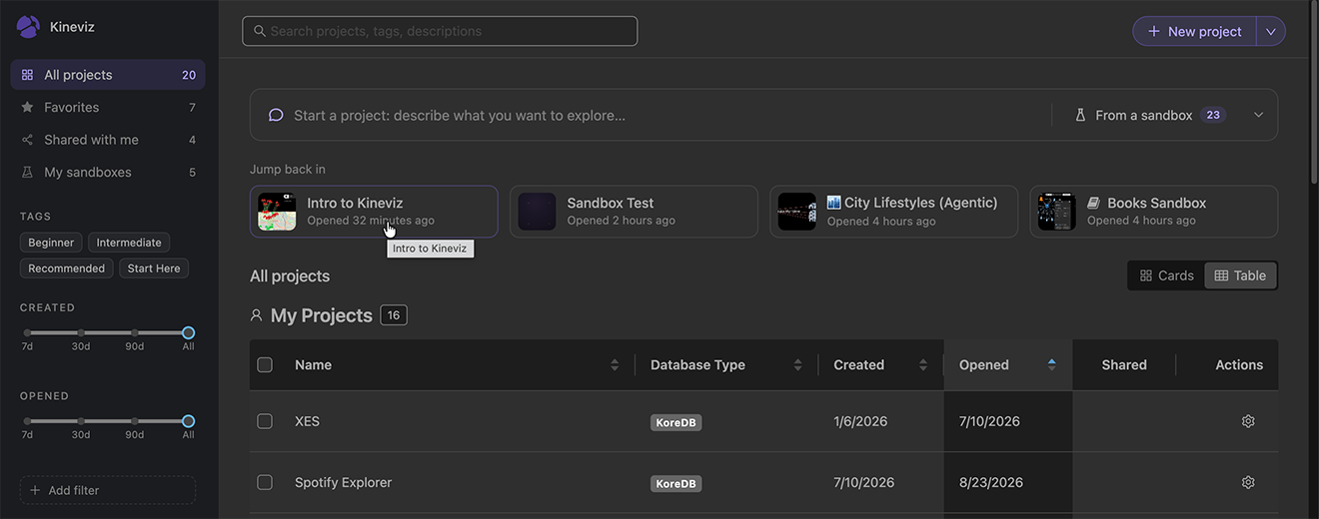
Task: Select the Spotify Explorer row checkbox
Action: [265, 482]
